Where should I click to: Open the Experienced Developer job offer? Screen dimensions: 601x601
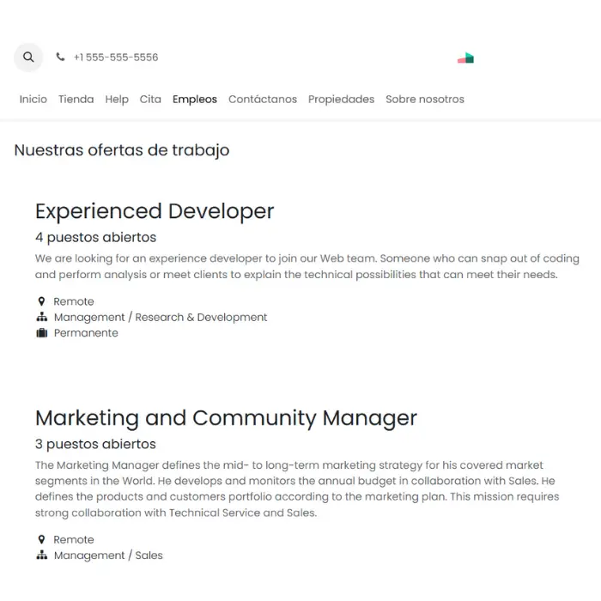(x=155, y=211)
